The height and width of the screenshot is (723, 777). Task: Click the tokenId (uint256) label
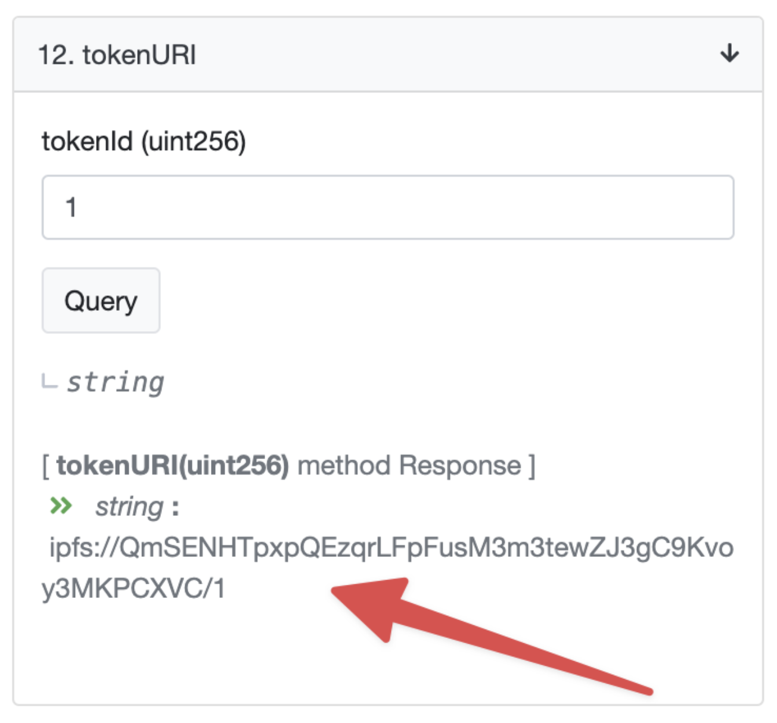point(144,142)
